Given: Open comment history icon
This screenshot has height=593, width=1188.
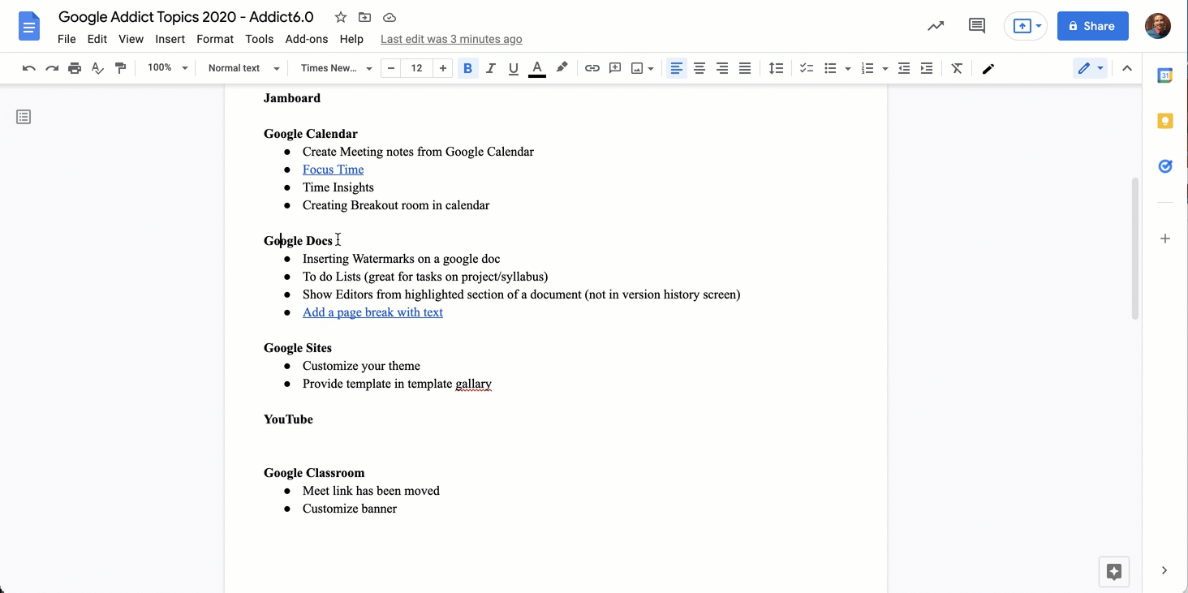Looking at the screenshot, I should pos(977,26).
